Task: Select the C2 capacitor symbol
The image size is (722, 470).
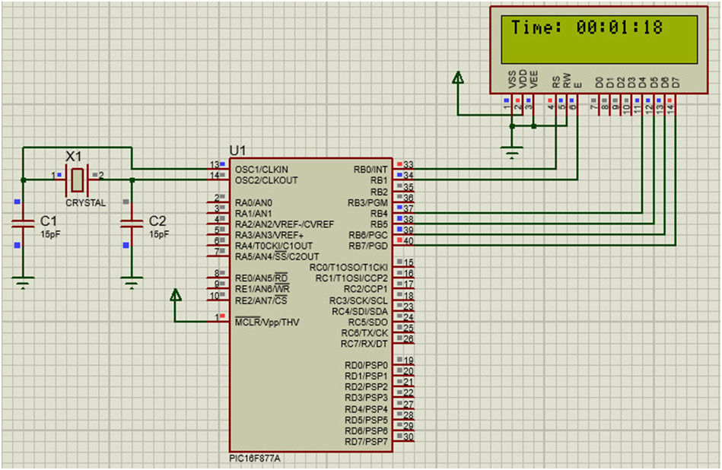Action: [x=132, y=224]
